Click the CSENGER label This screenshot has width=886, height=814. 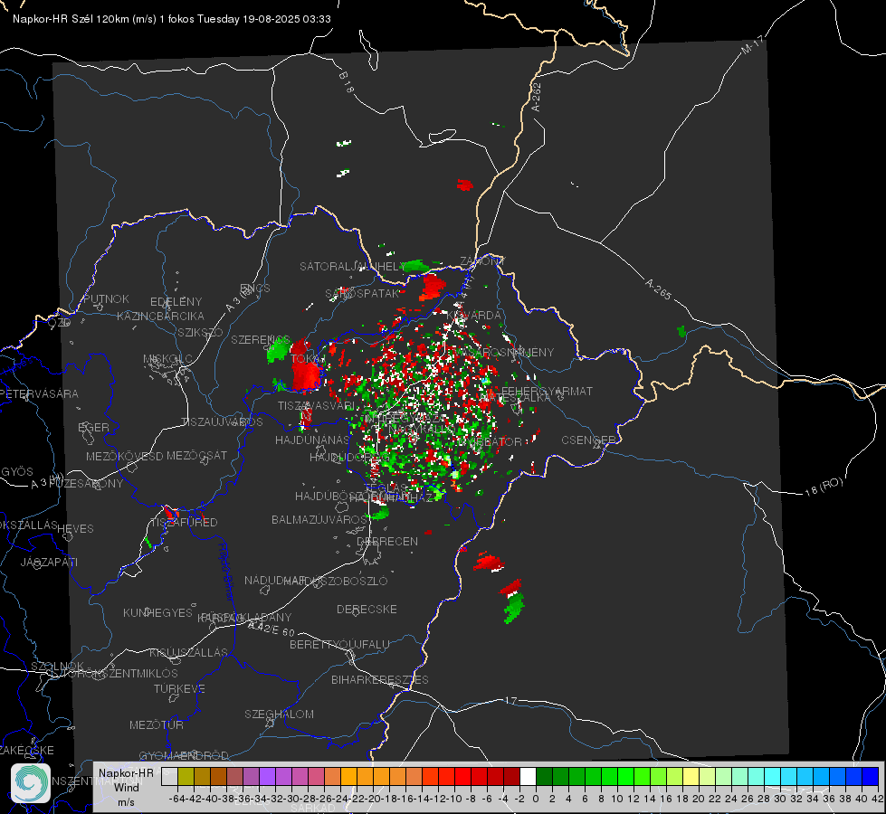[x=588, y=440]
